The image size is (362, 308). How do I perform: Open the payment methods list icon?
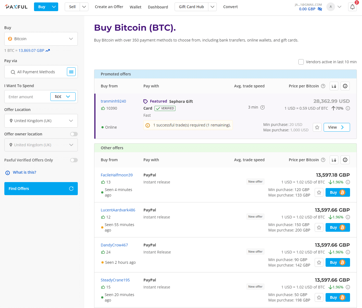click(x=71, y=72)
